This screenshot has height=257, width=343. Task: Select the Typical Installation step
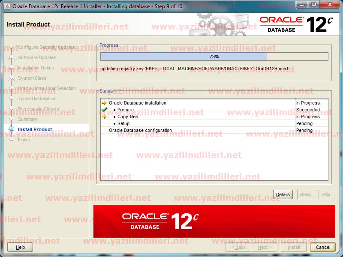36,99
